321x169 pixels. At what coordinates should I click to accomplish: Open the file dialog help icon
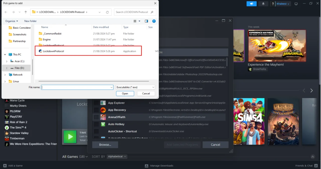click(x=154, y=21)
